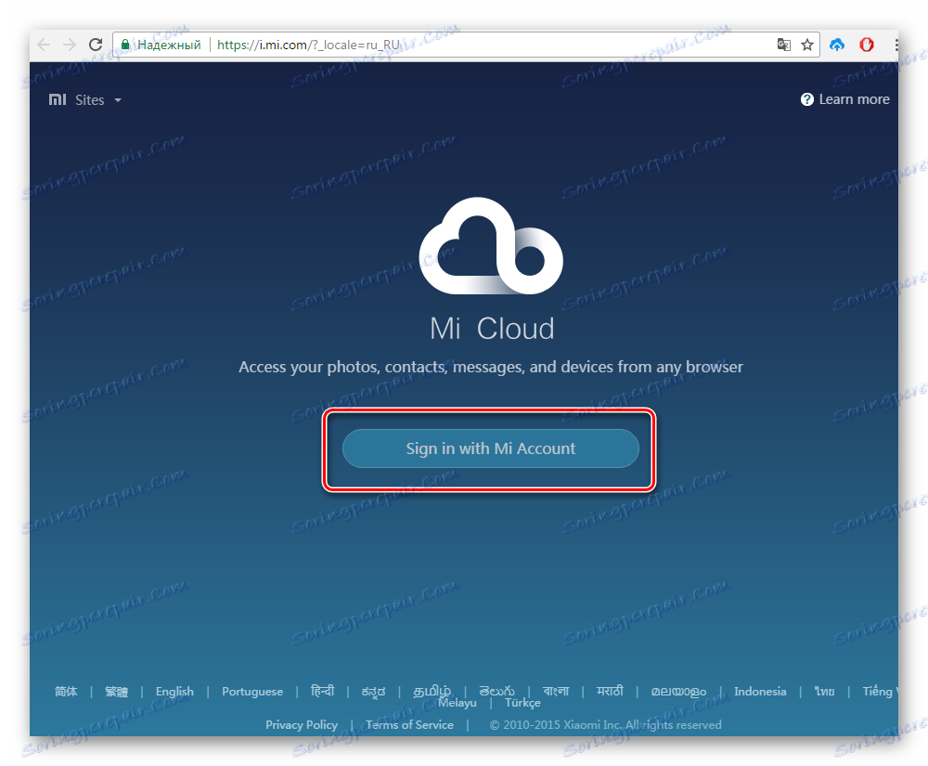This screenshot has height=766, width=928.
Task: Switch language to Indonesia
Action: (x=760, y=692)
